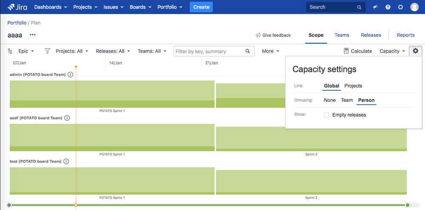This screenshot has width=425, height=210.
Task: Toggle the Capacity settings gear button
Action: point(416,51)
